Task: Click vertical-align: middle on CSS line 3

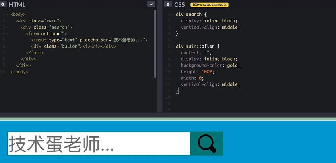Action: pyautogui.click(x=210, y=27)
